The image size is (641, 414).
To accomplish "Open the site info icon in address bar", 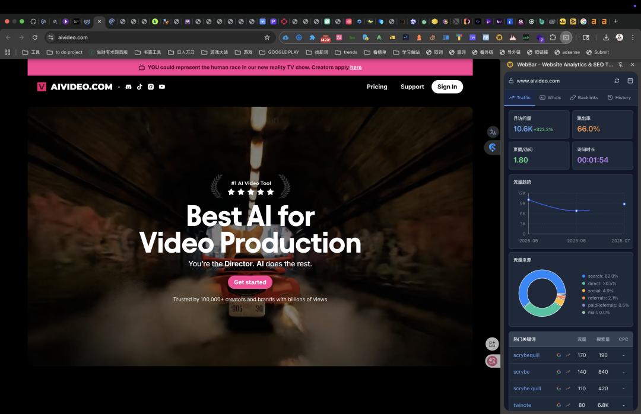I will [x=50, y=37].
